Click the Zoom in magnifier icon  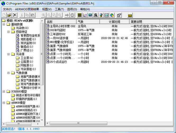[x=43, y=15]
